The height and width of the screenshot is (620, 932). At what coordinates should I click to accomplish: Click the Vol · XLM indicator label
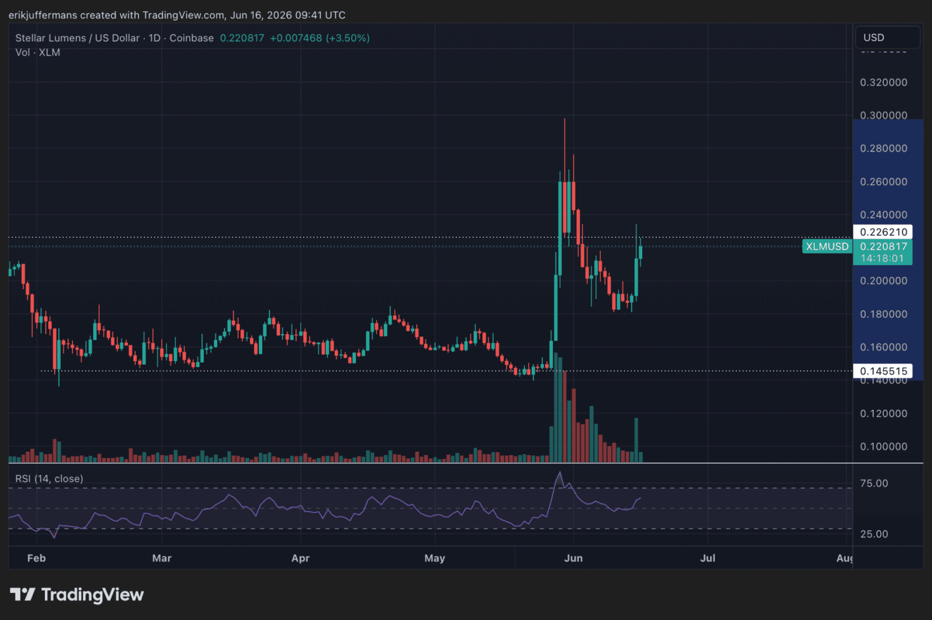click(37, 52)
